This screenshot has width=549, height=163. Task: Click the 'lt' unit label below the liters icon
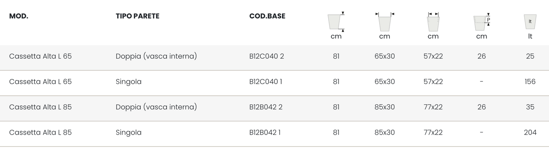(x=530, y=36)
